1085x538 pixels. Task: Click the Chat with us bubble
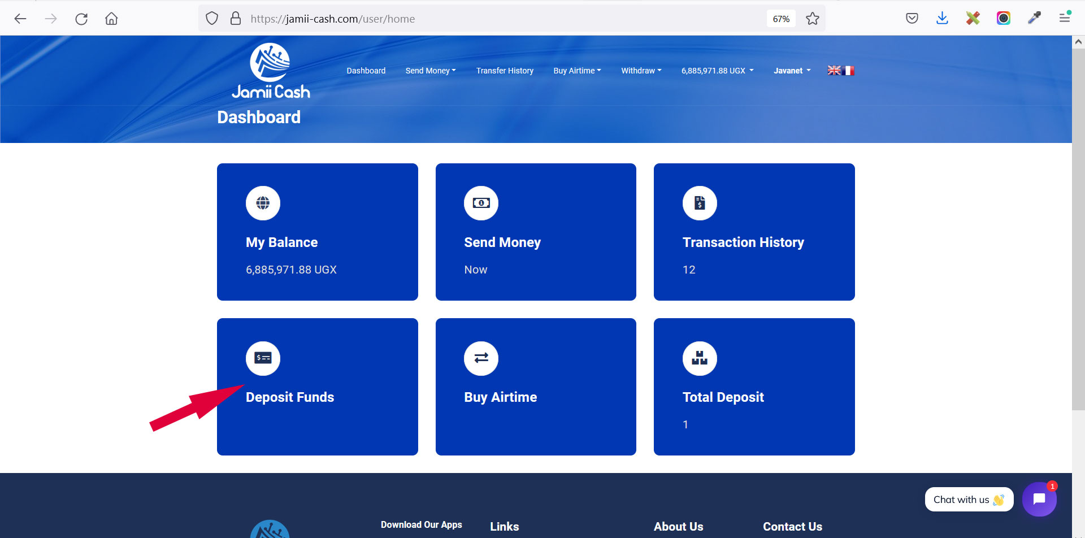[x=969, y=500]
